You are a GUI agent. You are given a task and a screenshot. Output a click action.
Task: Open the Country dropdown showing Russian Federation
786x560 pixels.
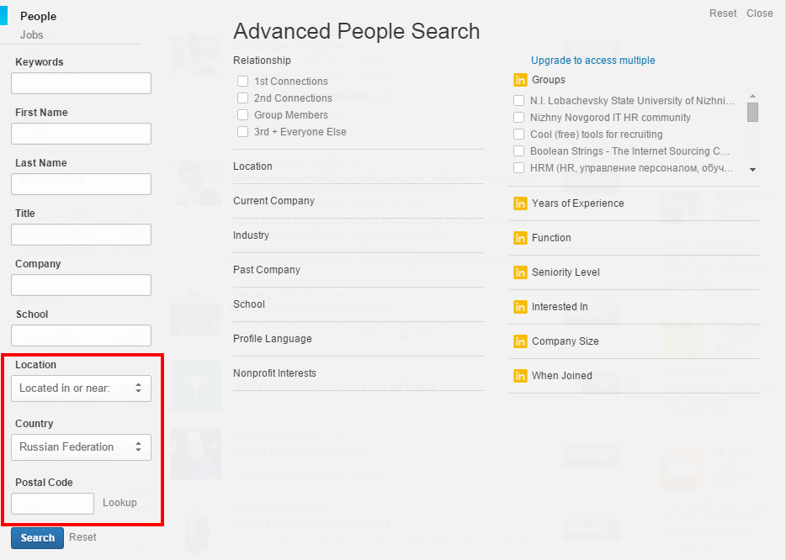[x=81, y=446]
